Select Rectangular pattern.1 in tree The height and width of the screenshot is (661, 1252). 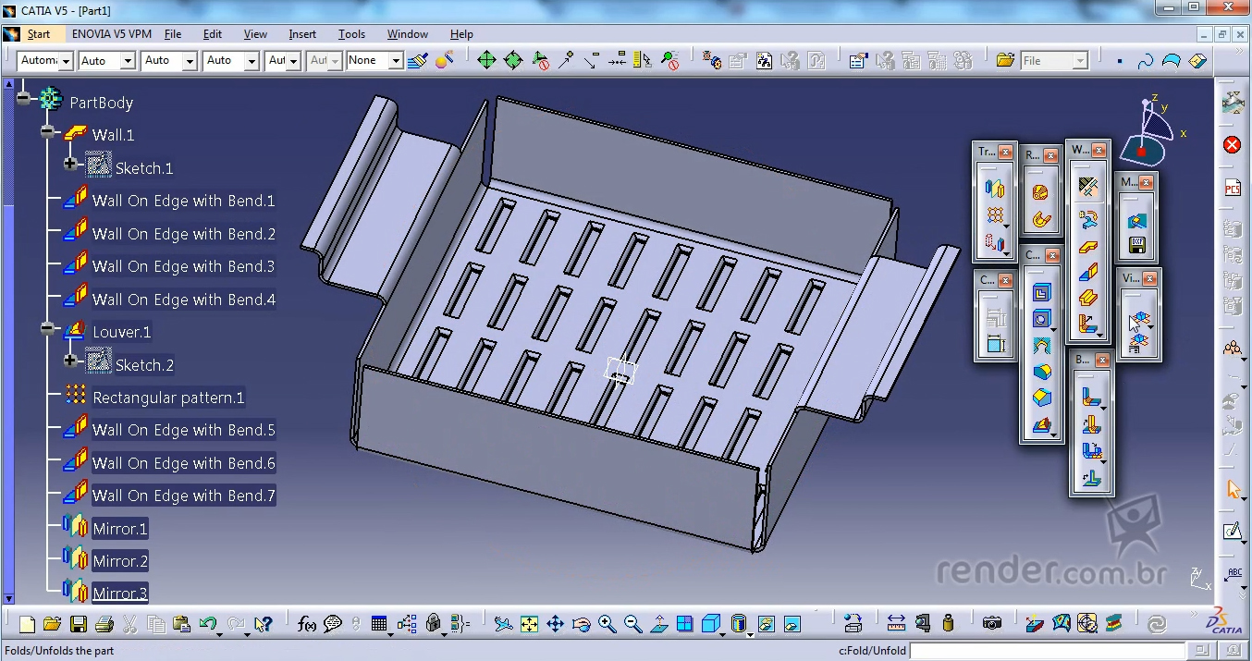point(168,398)
